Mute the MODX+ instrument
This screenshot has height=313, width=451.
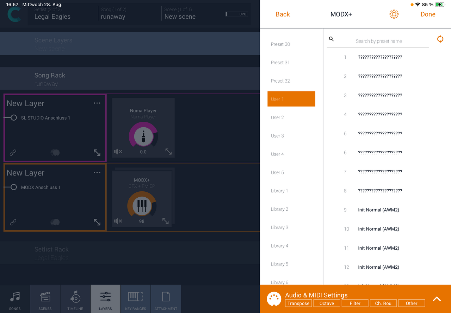[118, 221]
